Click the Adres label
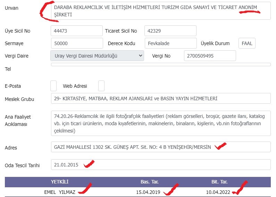 pos(11,148)
